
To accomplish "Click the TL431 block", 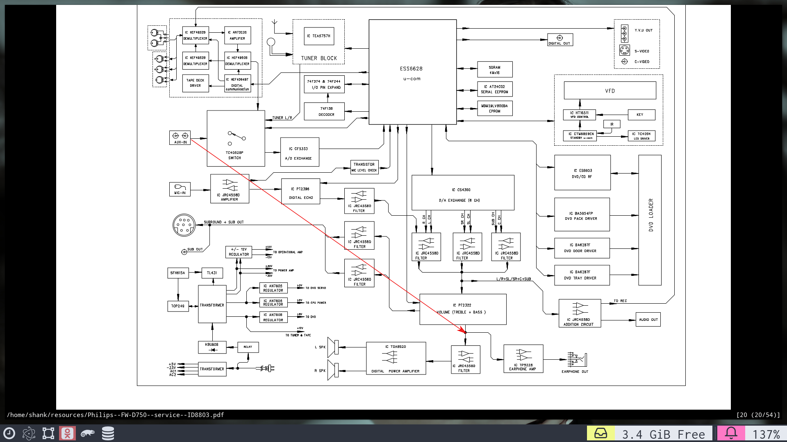I will tap(212, 273).
